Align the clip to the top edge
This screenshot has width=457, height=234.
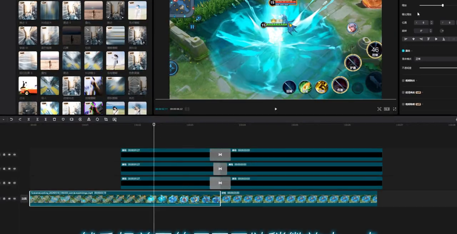click(428, 39)
